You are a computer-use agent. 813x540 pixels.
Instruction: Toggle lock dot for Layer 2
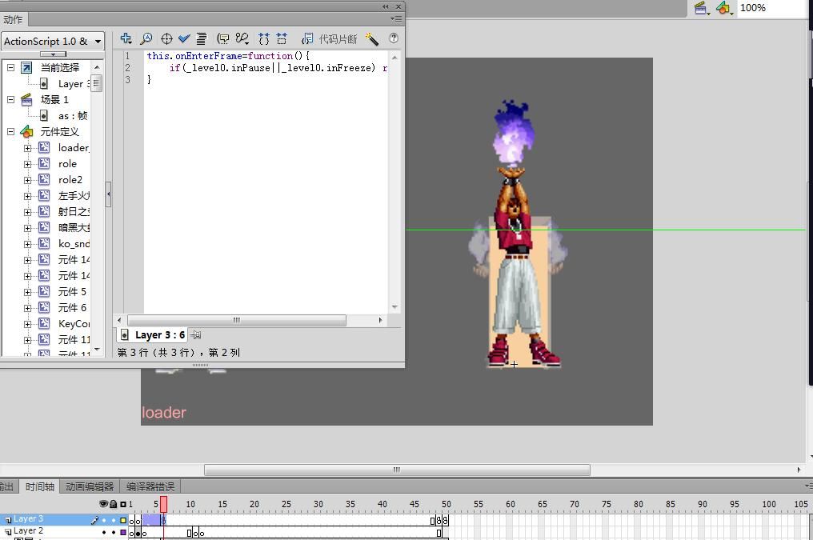pyautogui.click(x=114, y=532)
